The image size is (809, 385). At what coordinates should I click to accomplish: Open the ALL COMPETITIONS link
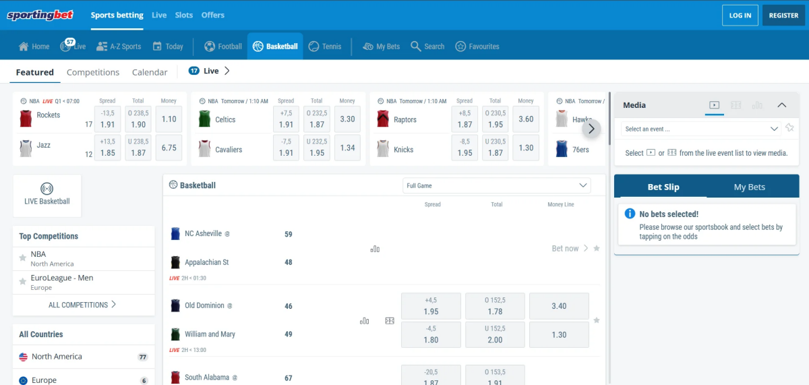pos(82,305)
